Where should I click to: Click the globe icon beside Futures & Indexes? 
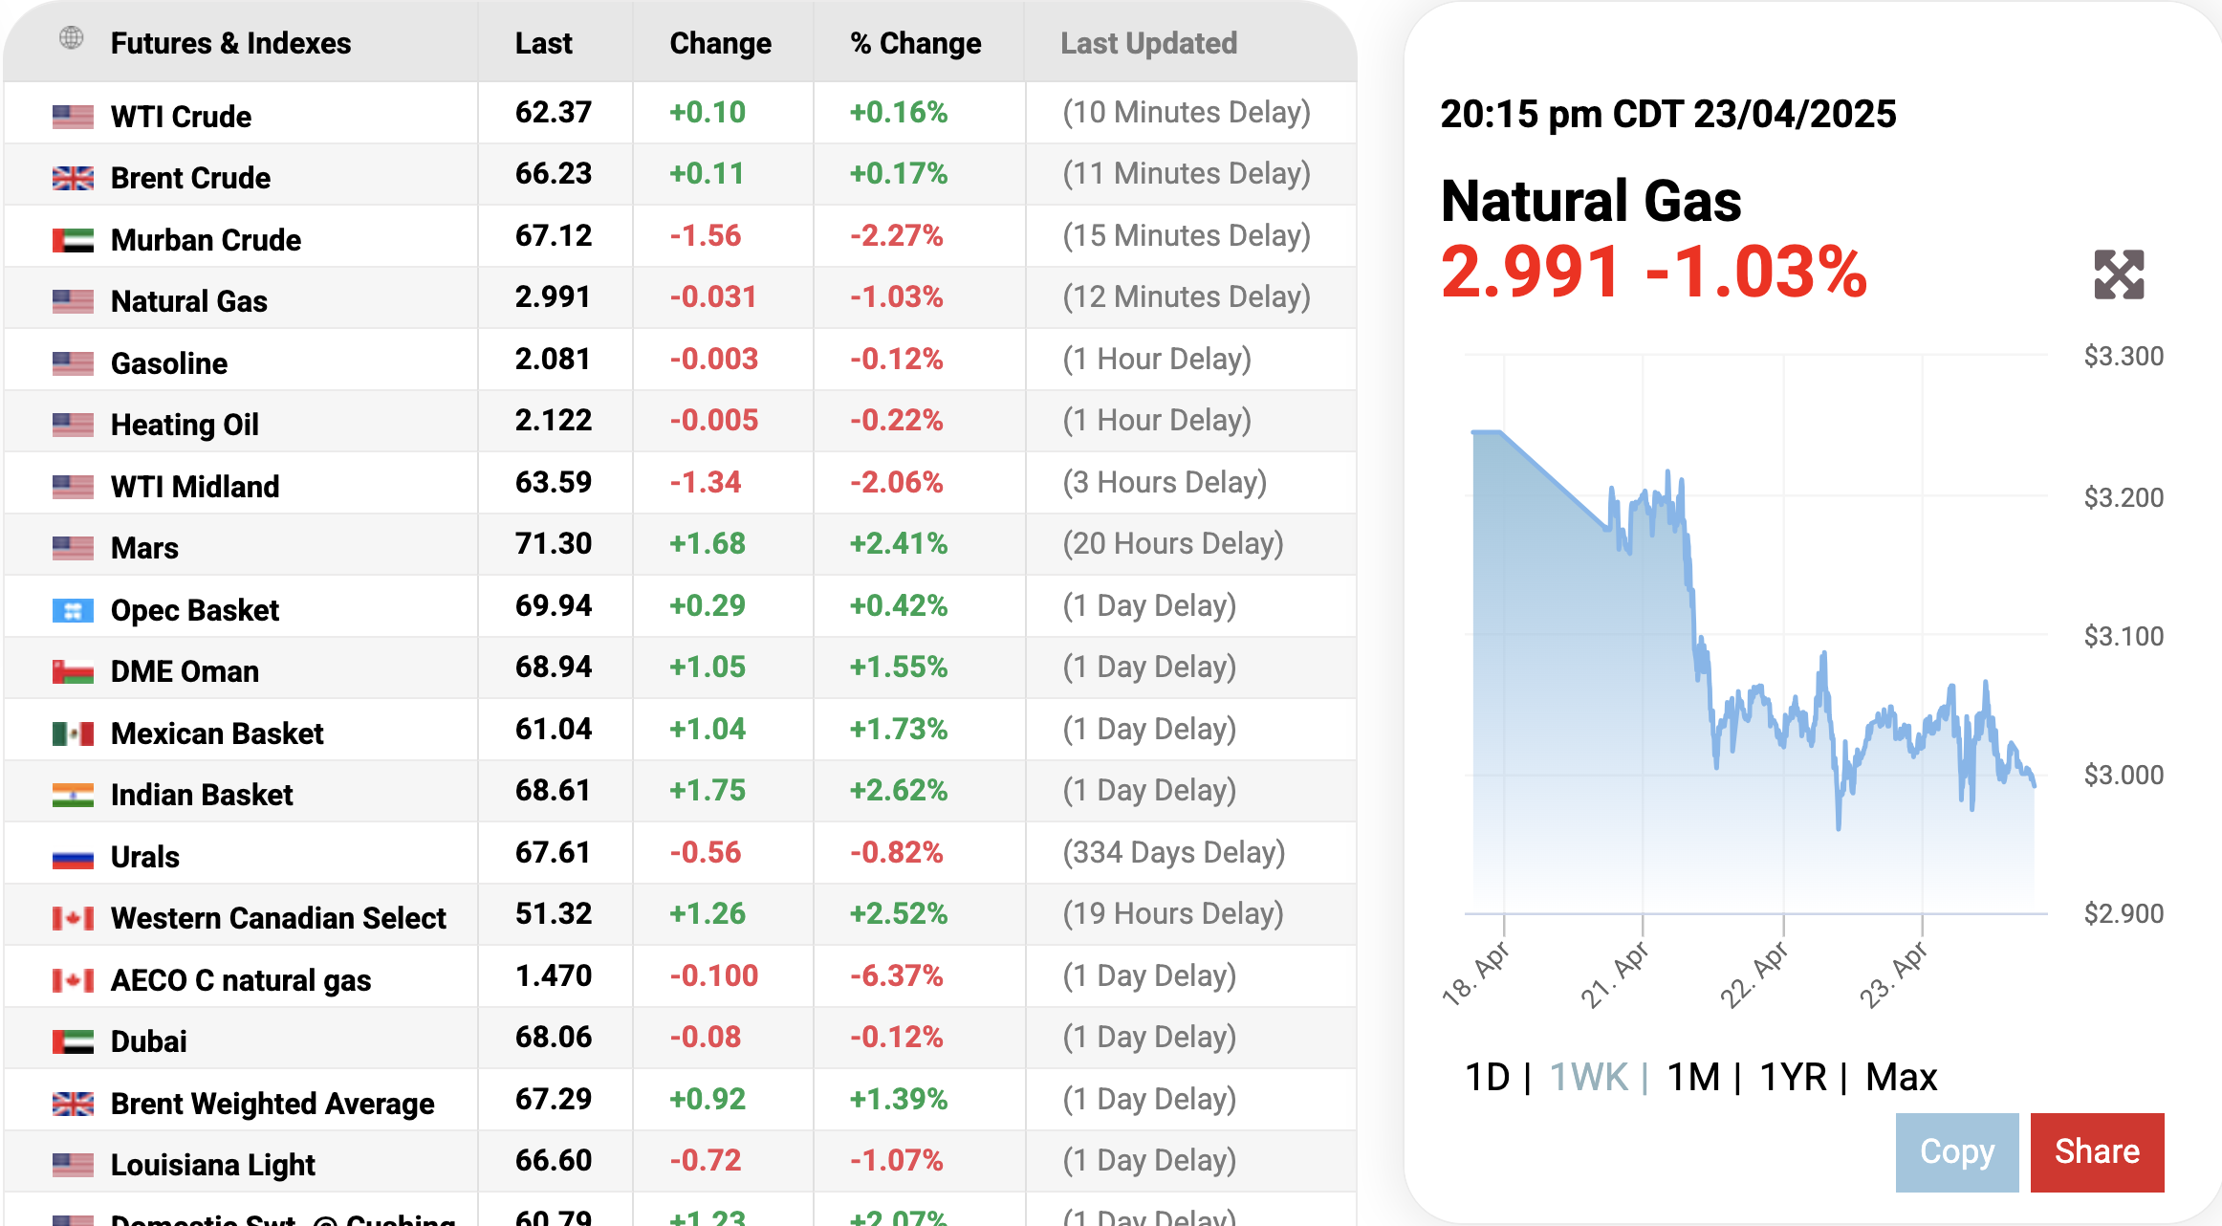click(x=72, y=38)
